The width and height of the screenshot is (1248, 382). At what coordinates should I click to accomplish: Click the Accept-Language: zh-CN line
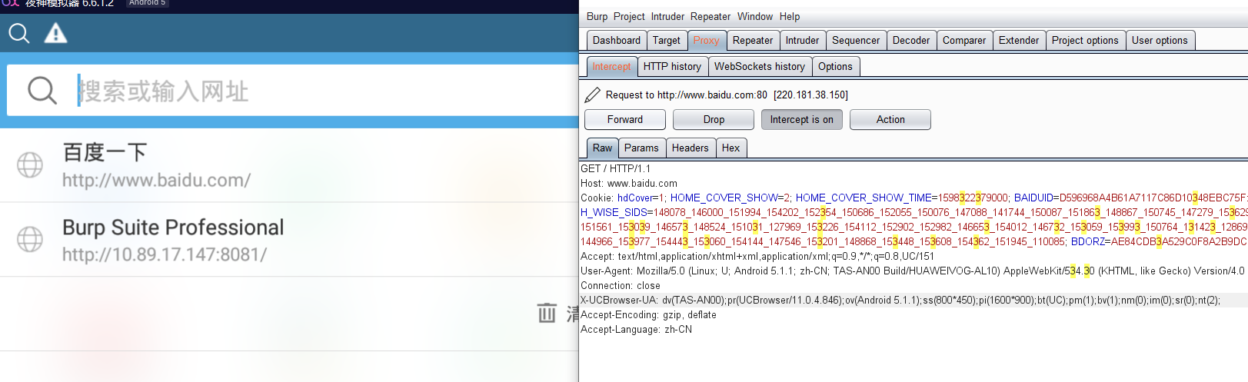point(637,329)
